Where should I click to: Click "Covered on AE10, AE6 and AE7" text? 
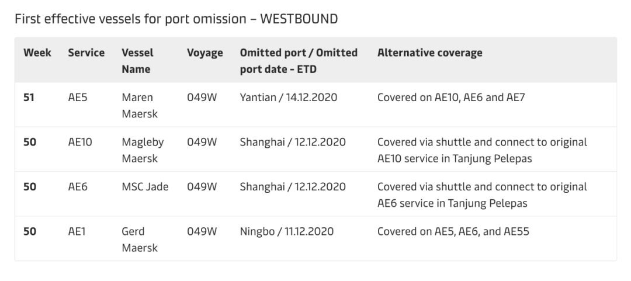click(x=451, y=98)
